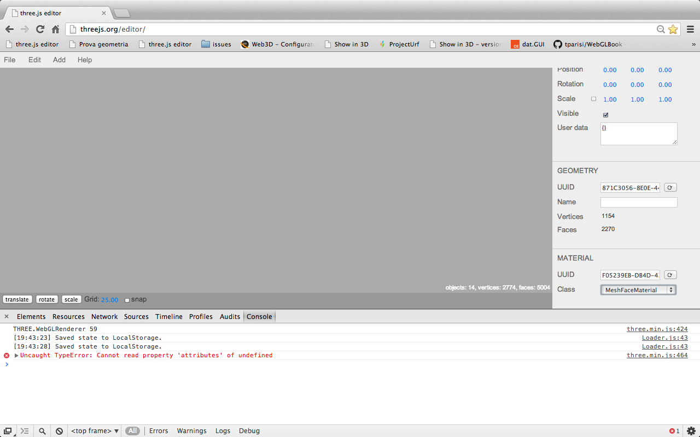Bookmark this page with the star icon
The height and width of the screenshot is (437, 700).
(x=673, y=29)
